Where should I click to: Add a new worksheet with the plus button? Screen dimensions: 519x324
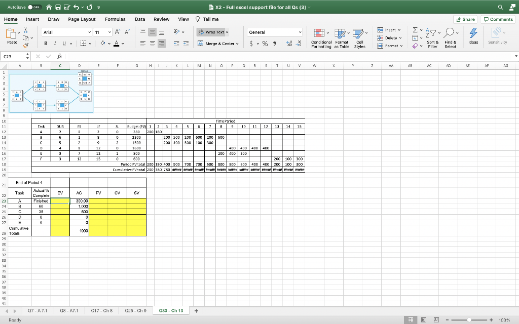[196, 310]
